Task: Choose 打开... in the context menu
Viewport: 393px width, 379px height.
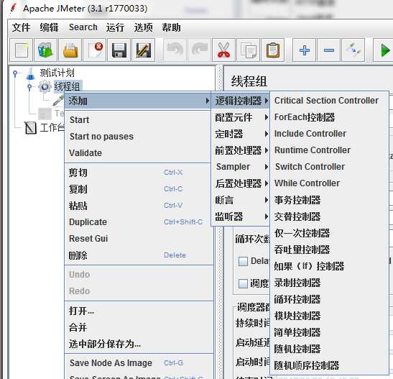Action: pyautogui.click(x=139, y=311)
